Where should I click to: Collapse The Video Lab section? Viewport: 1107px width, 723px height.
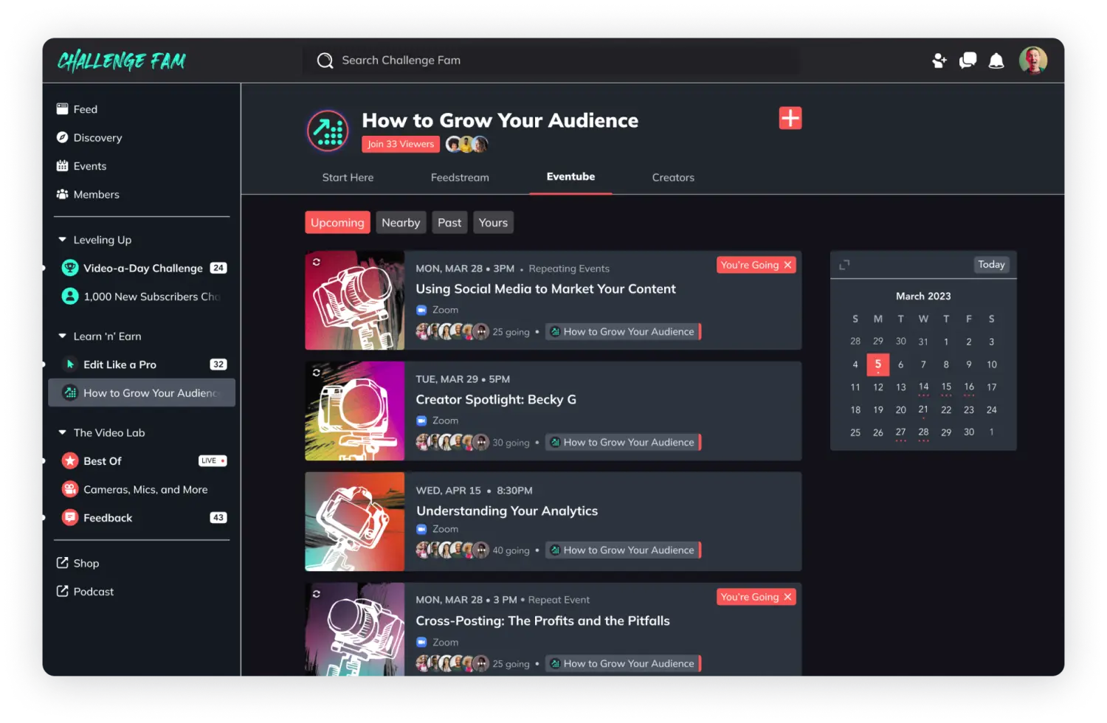coord(62,433)
